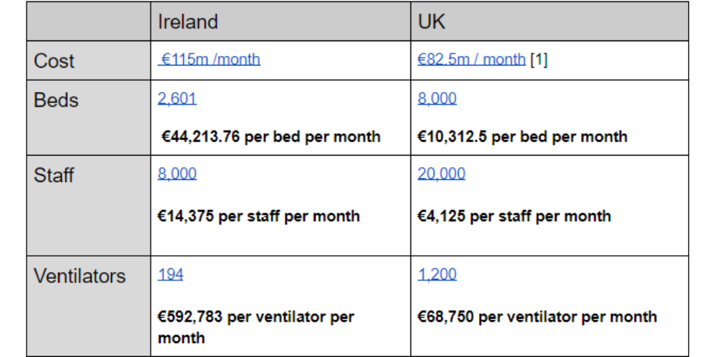This screenshot has height=357, width=715.
Task: Click the €10,312.5 per bed per month text
Action: click(522, 137)
